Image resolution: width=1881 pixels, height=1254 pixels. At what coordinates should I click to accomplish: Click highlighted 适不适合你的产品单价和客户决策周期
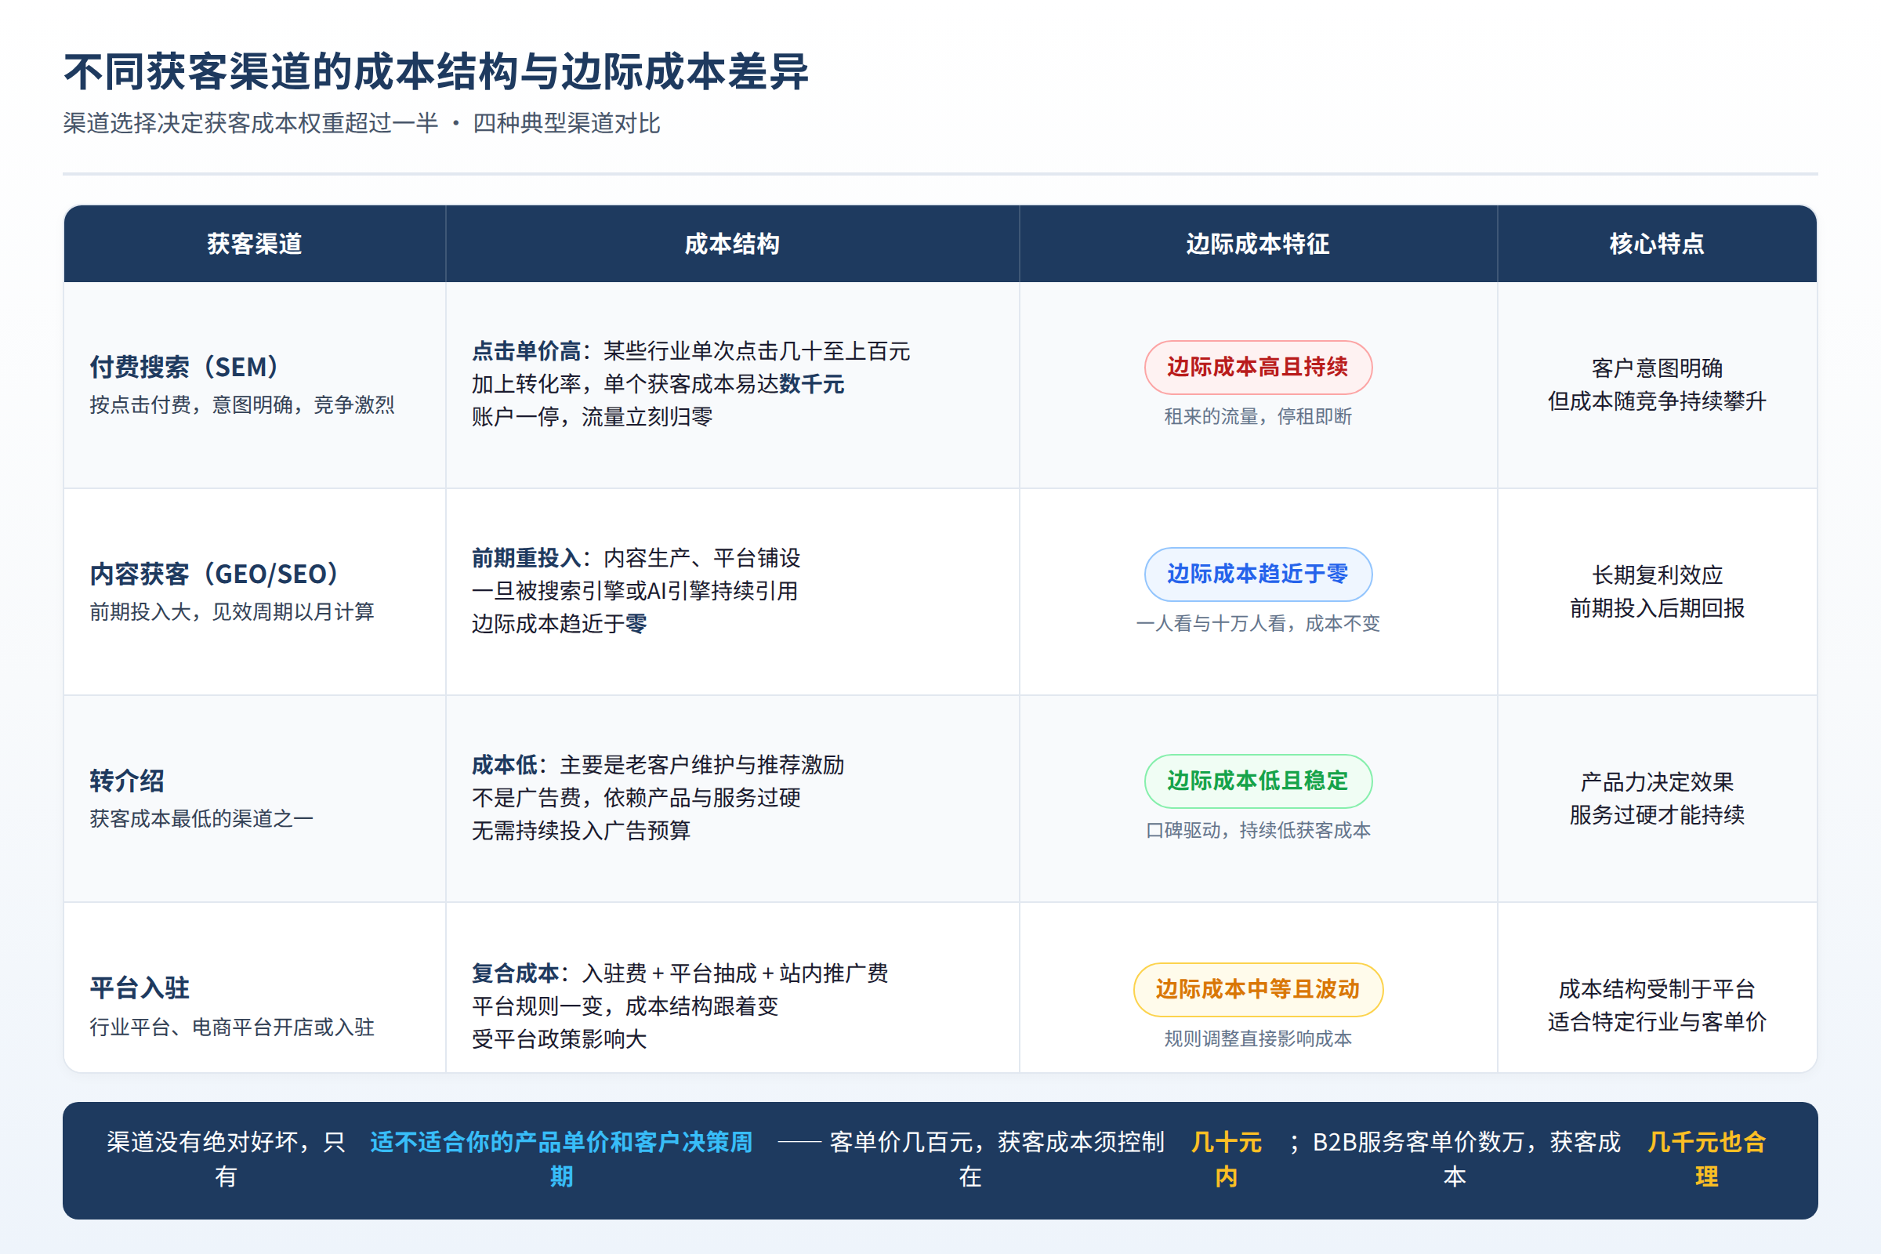tap(560, 1159)
